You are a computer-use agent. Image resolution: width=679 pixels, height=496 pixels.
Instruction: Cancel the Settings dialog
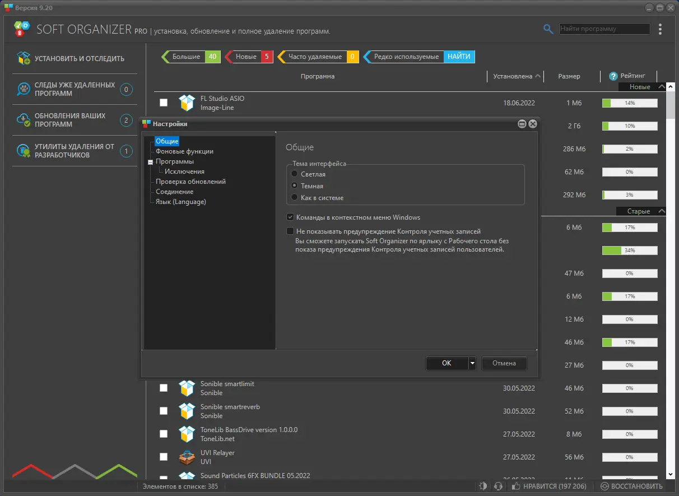pos(504,363)
